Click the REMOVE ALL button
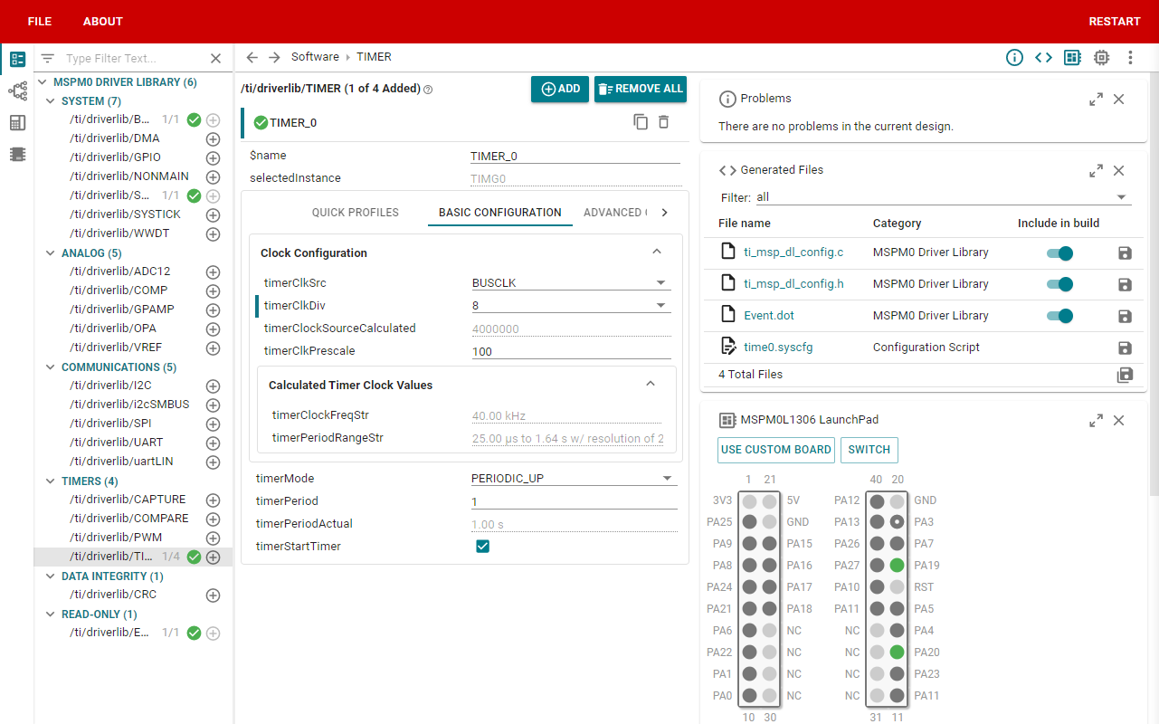 641,89
